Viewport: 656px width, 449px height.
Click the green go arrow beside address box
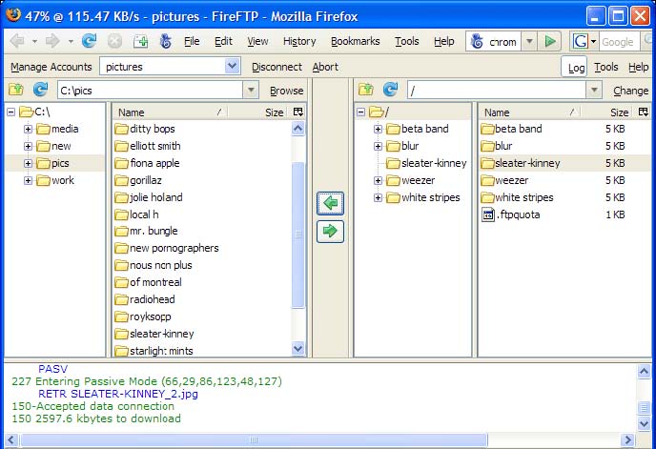pos(550,41)
